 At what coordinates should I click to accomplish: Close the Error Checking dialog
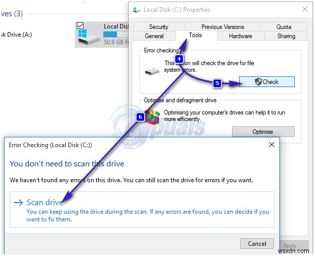click(x=272, y=145)
